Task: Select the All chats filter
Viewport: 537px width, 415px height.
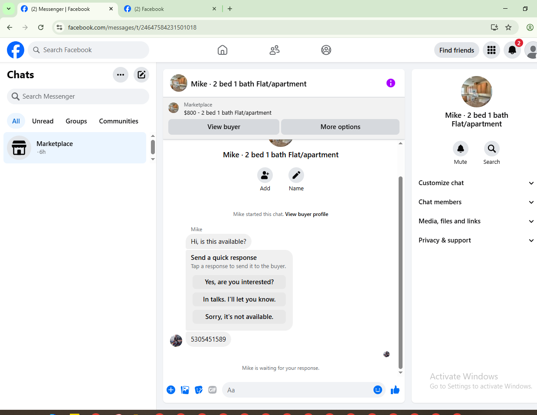Action: click(16, 121)
